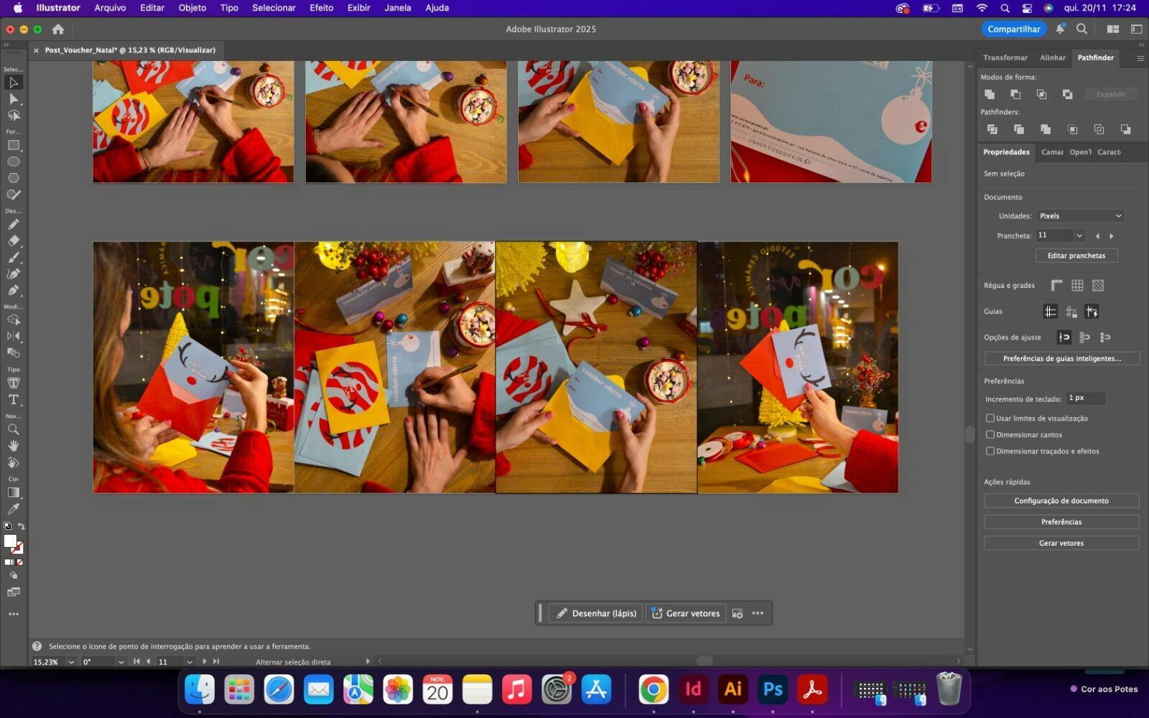Select the Rectangle shape tool
The height and width of the screenshot is (718, 1149).
(14, 146)
